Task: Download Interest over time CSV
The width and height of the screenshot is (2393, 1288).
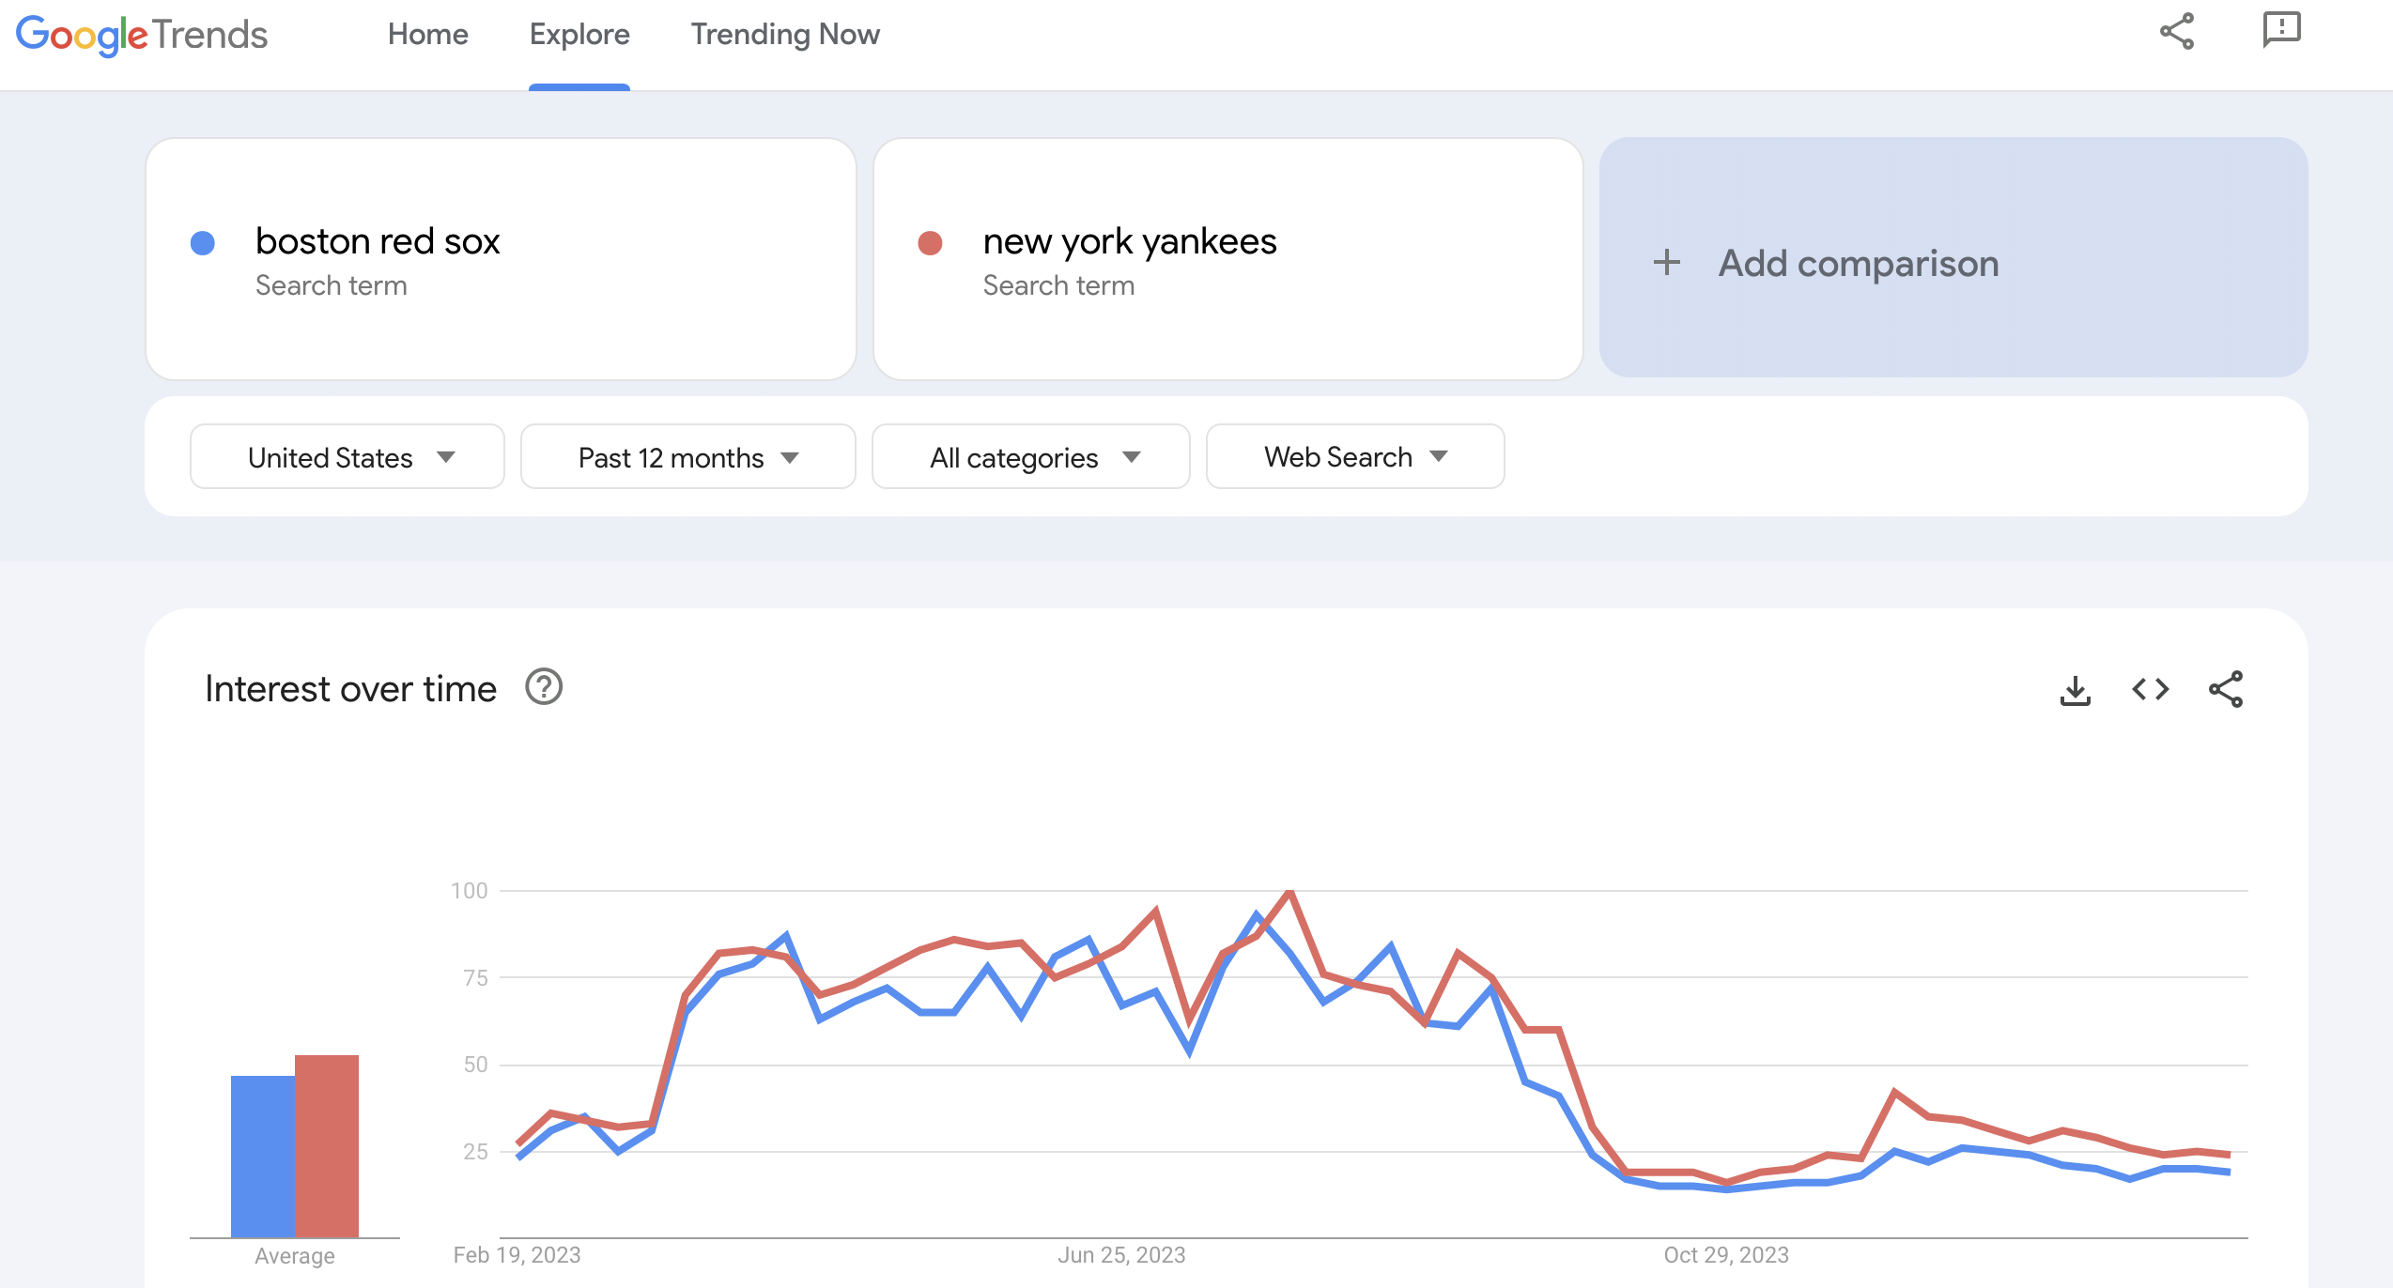Action: [2075, 690]
